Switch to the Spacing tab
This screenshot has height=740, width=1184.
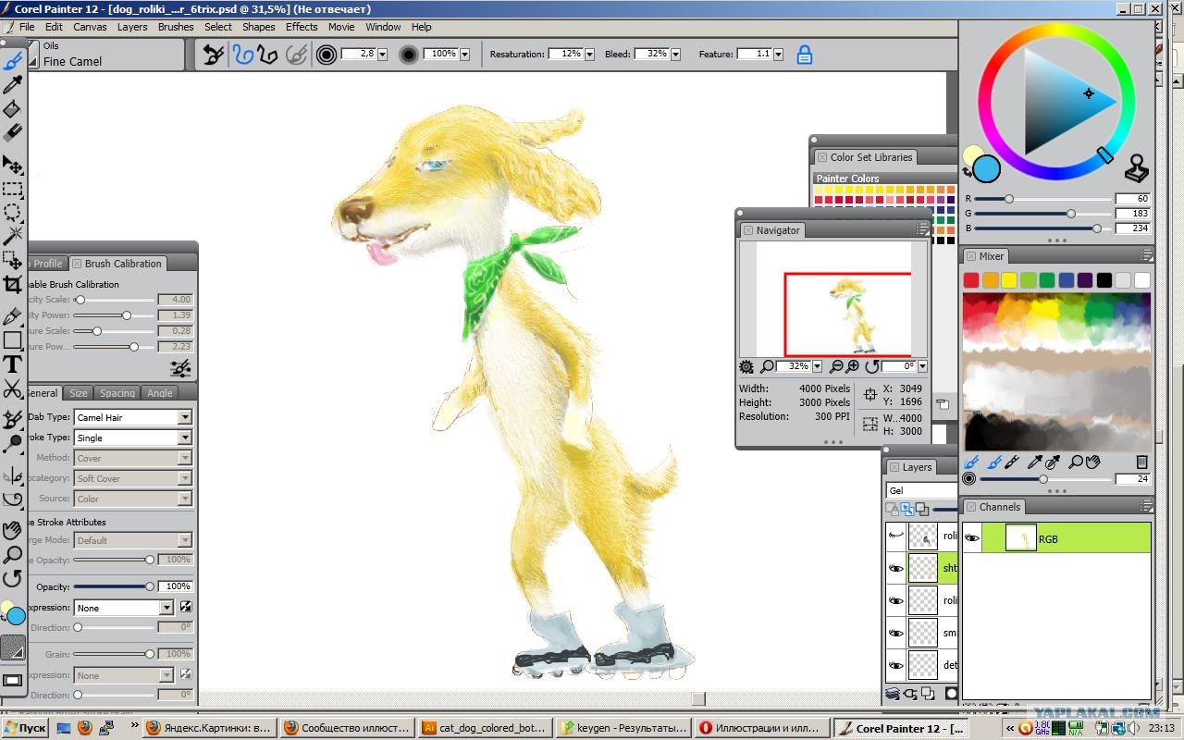pos(117,393)
